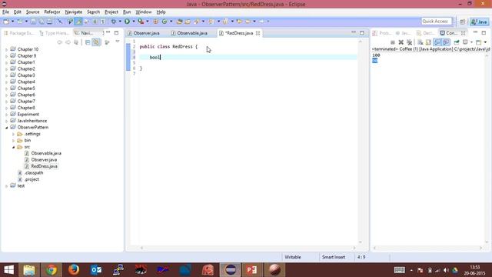
Task: Toggle Link with Editor in Navigator
Action: tap(96, 42)
